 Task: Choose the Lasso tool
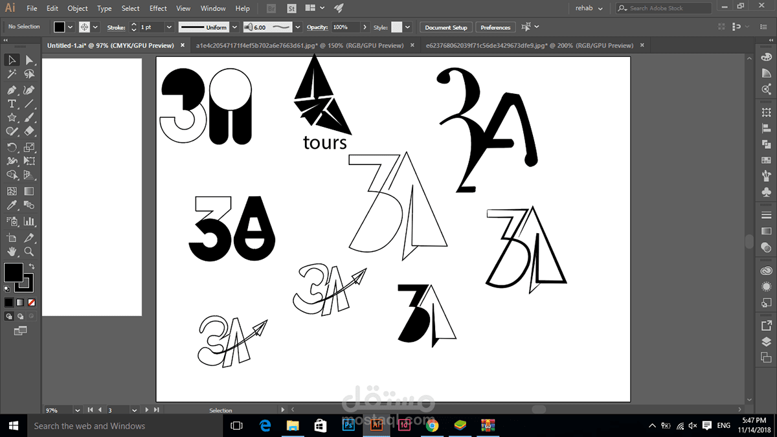(29, 74)
